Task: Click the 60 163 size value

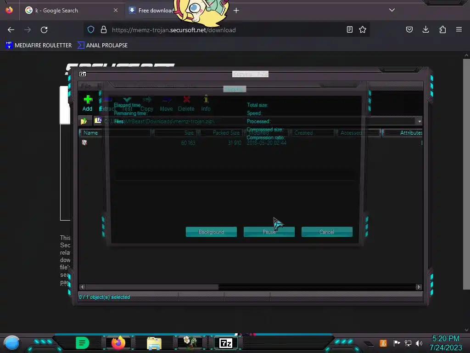Action: pos(188,143)
